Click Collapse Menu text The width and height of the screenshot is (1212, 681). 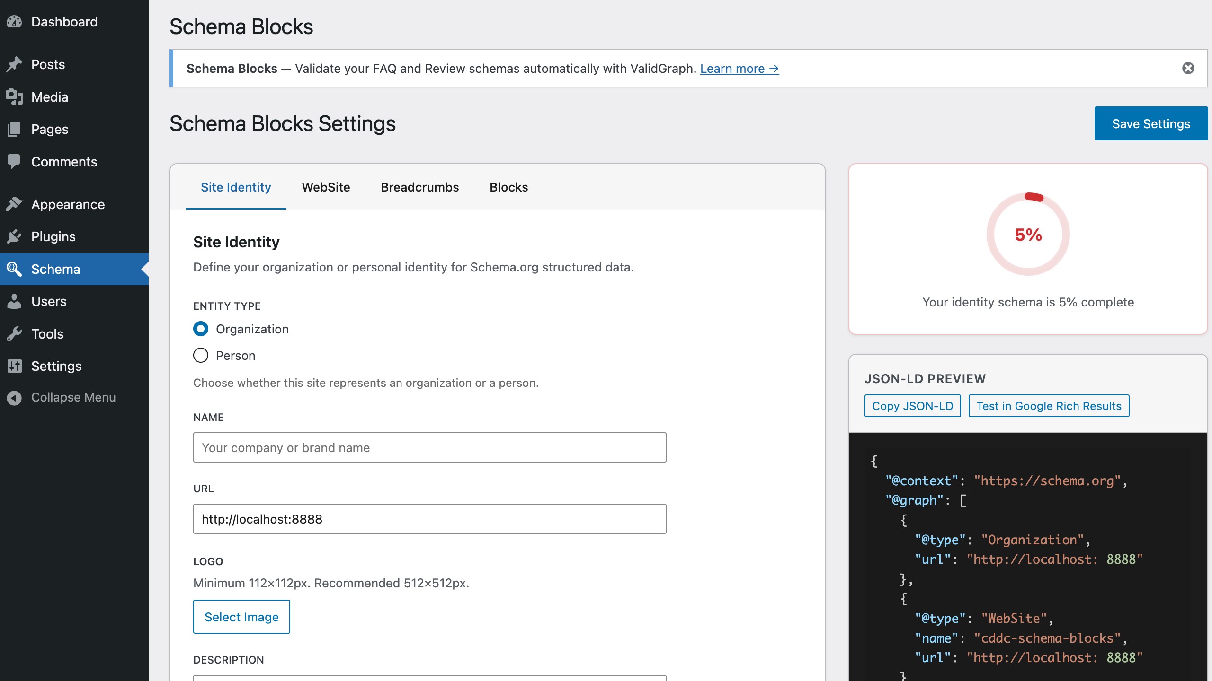tap(73, 397)
